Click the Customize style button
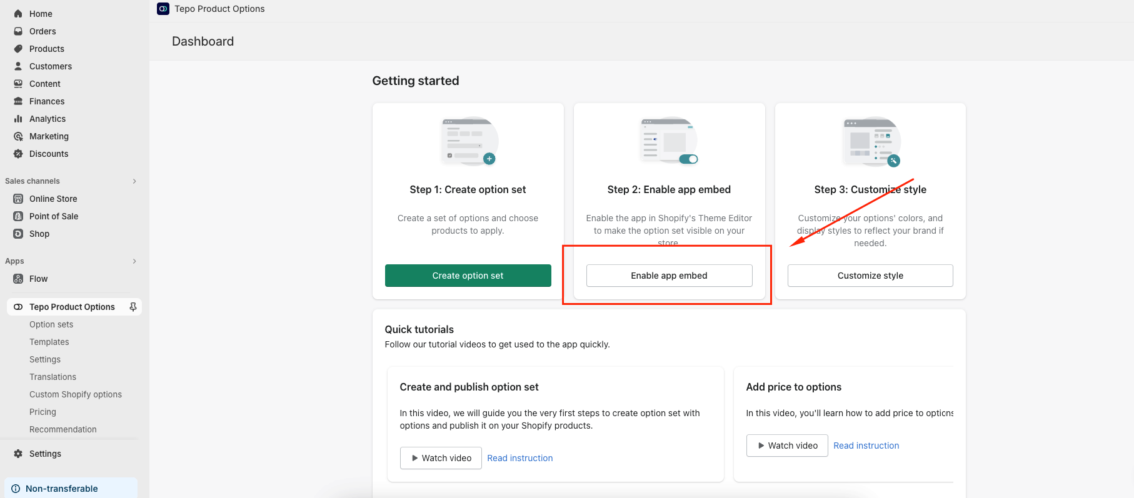Viewport: 1134px width, 498px height. (x=870, y=276)
